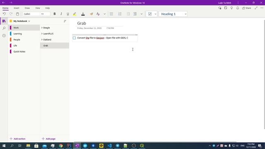265x149 pixels.
Task: Click the note container resize arrows
Action: [x=136, y=35]
